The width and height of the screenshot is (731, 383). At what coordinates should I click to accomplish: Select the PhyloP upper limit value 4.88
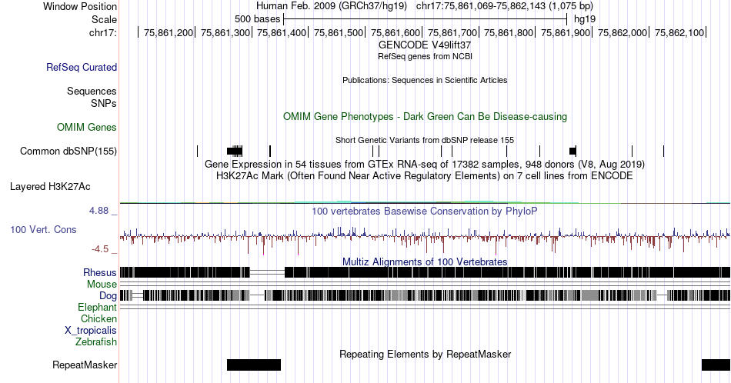point(98,211)
